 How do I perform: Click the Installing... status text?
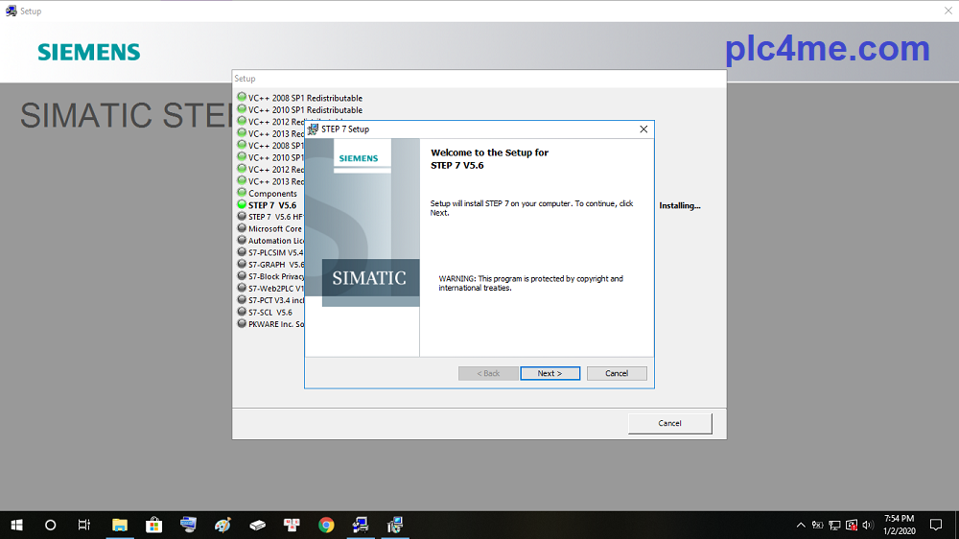[680, 205]
